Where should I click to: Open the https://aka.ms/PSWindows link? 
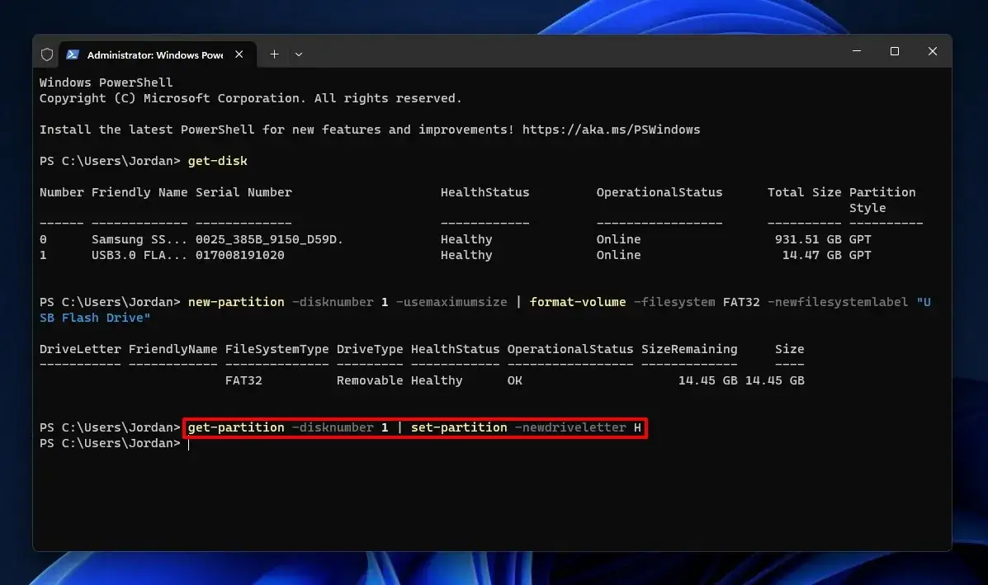click(x=611, y=130)
